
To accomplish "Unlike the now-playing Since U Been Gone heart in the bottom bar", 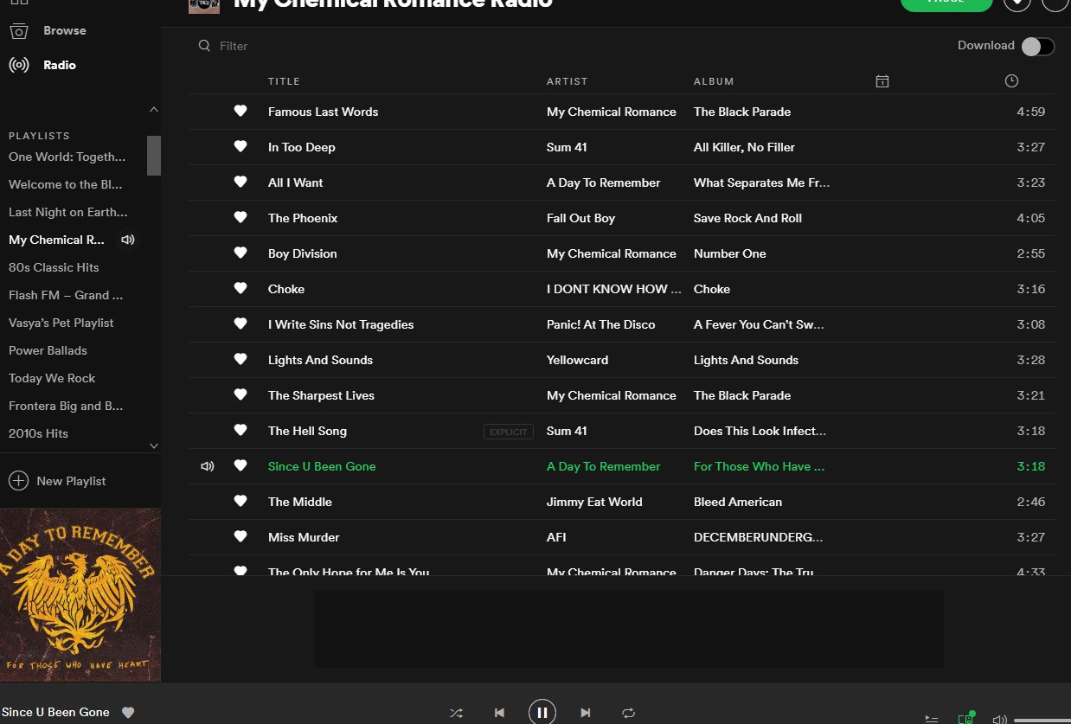I will pyautogui.click(x=128, y=713).
